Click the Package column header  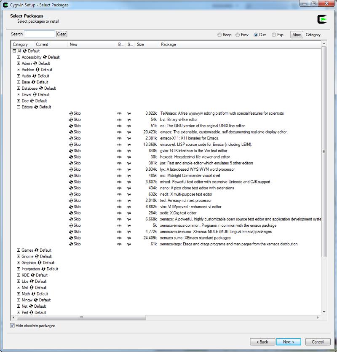tap(240, 44)
